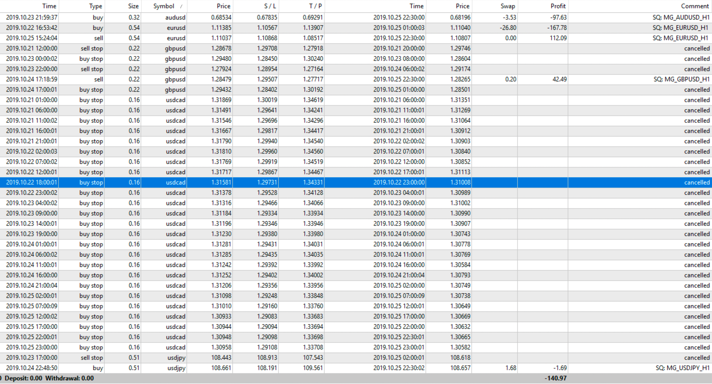The image size is (712, 384).
Task: Click the -167.78 profit cell
Action: coord(557,28)
